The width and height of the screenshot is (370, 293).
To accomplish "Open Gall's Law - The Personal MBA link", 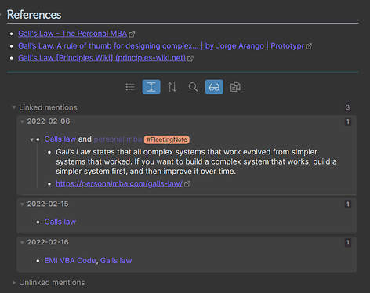I will [x=72, y=34].
